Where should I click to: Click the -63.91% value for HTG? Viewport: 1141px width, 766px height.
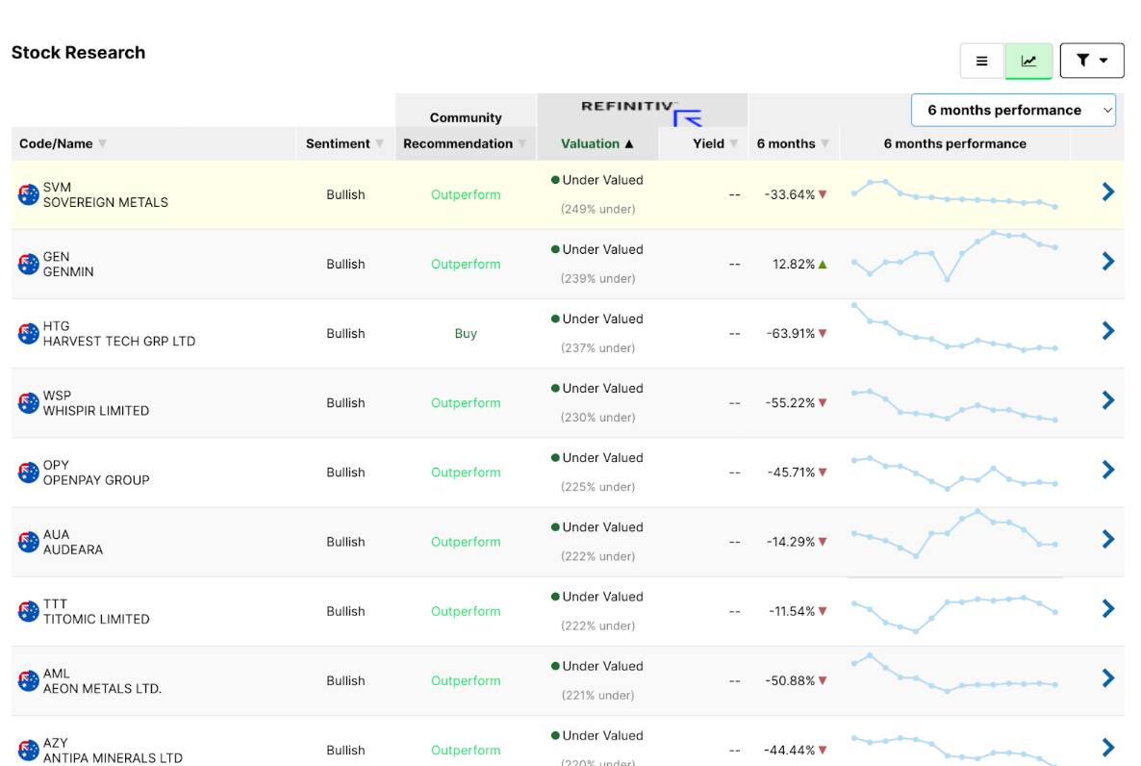pyautogui.click(x=790, y=334)
